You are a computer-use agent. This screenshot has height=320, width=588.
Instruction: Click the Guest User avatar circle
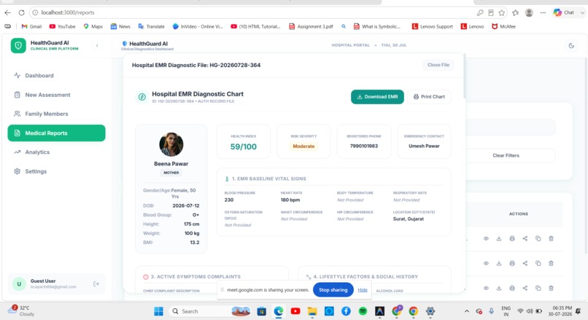19,284
